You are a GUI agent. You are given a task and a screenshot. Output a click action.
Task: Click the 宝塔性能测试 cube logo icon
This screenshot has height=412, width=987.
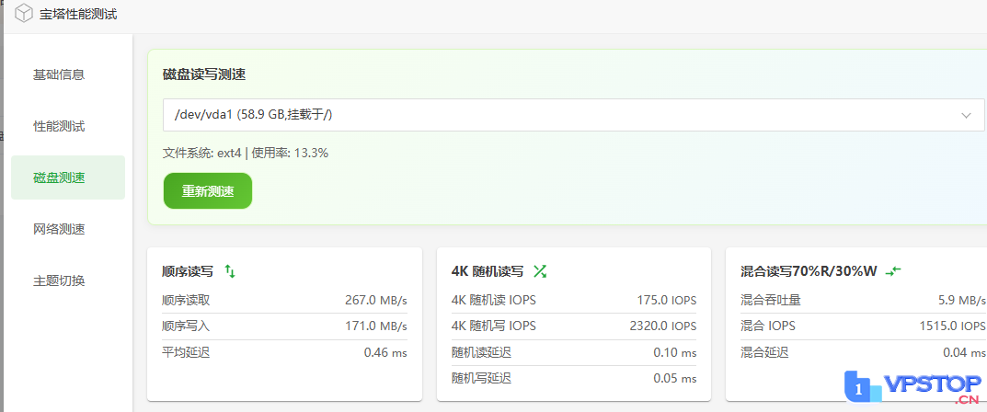[x=23, y=15]
